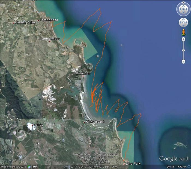This screenshot has width=191, height=169.
Task: Click the look-up arrow on eye joystick
Action: [x=183, y=7]
